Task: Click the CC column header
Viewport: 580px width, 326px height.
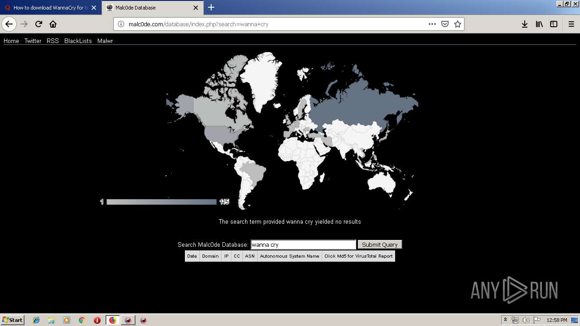Action: [237, 256]
